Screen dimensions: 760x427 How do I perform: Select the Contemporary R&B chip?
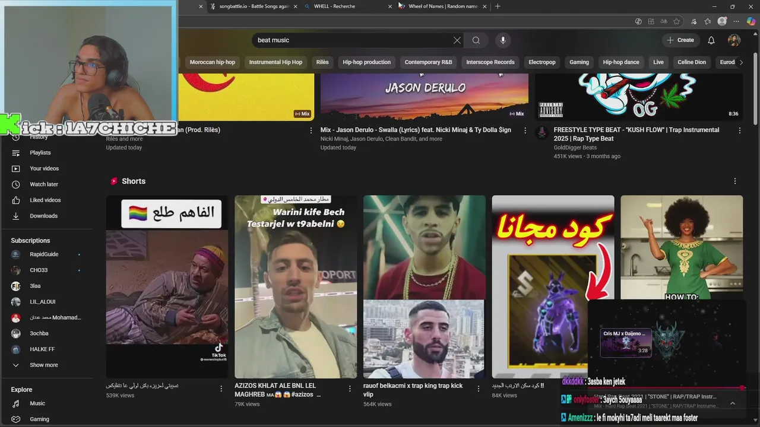[x=428, y=62]
